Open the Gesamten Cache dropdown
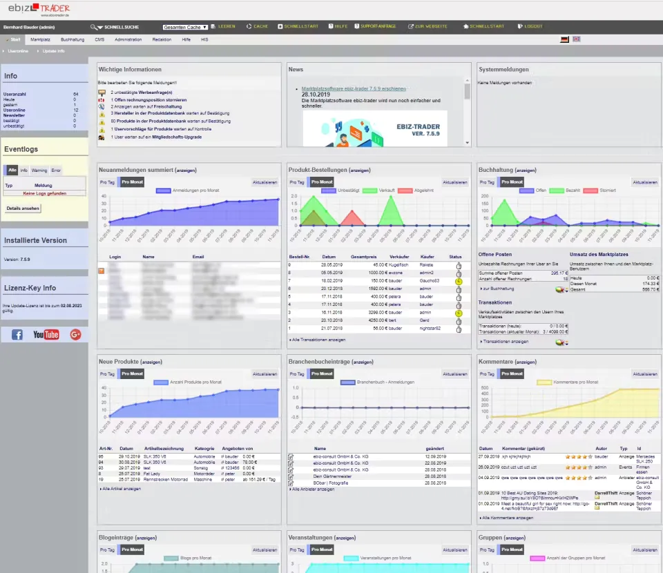Image resolution: width=663 pixels, height=573 pixels. 184,27
